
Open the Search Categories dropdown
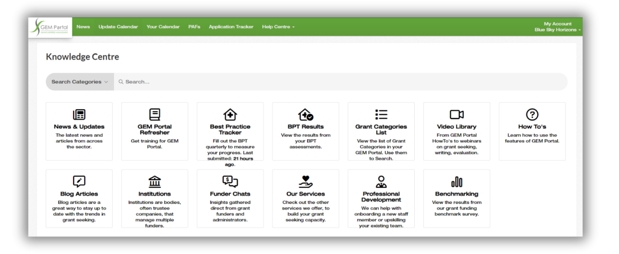click(x=79, y=82)
